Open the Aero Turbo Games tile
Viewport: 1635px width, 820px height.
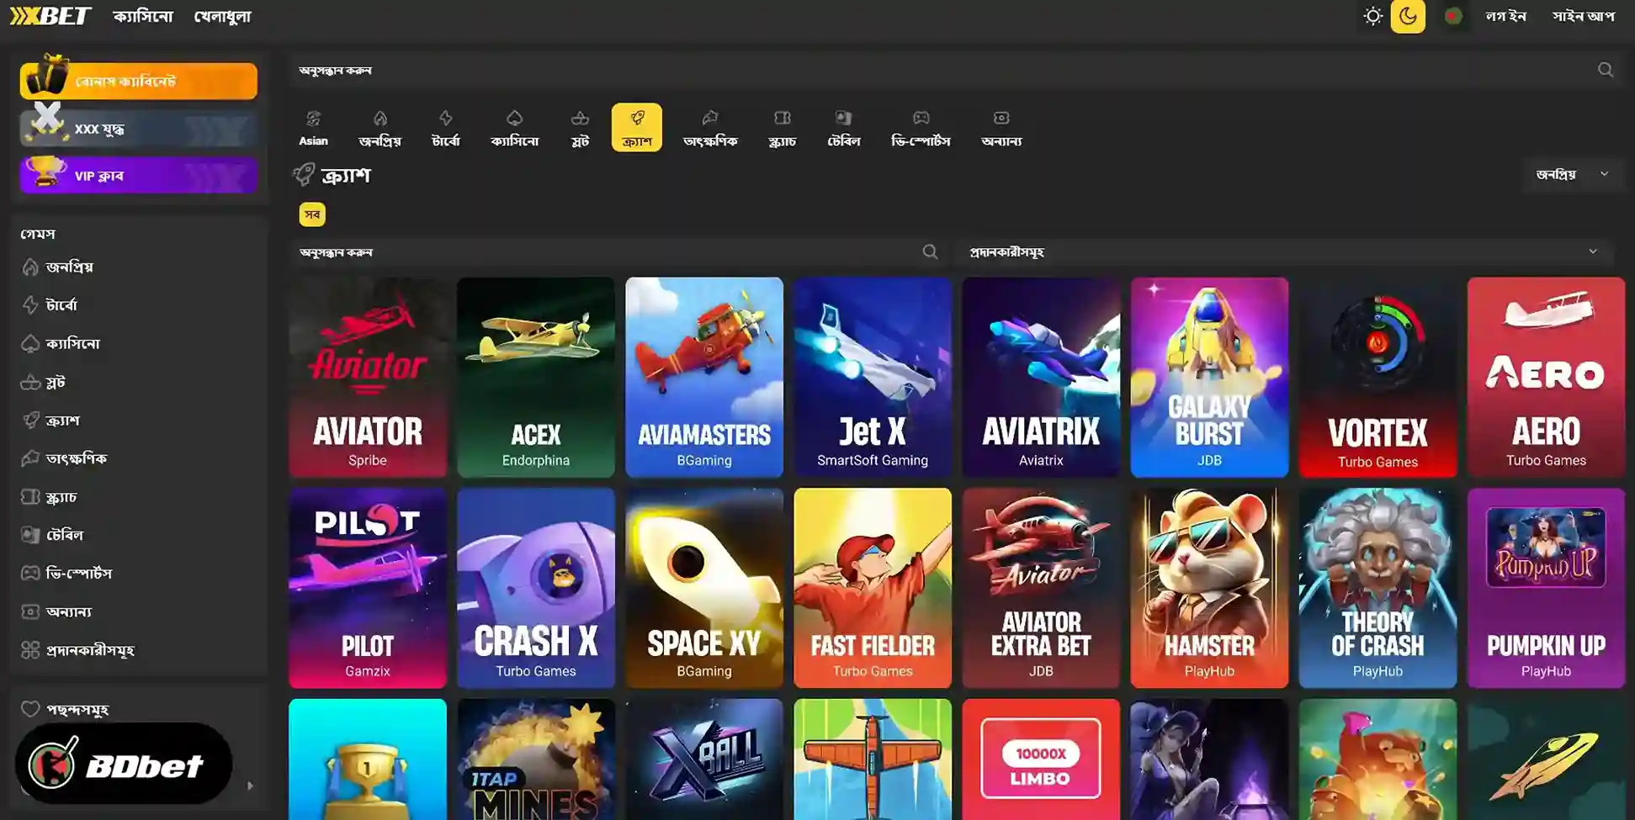[x=1546, y=377]
